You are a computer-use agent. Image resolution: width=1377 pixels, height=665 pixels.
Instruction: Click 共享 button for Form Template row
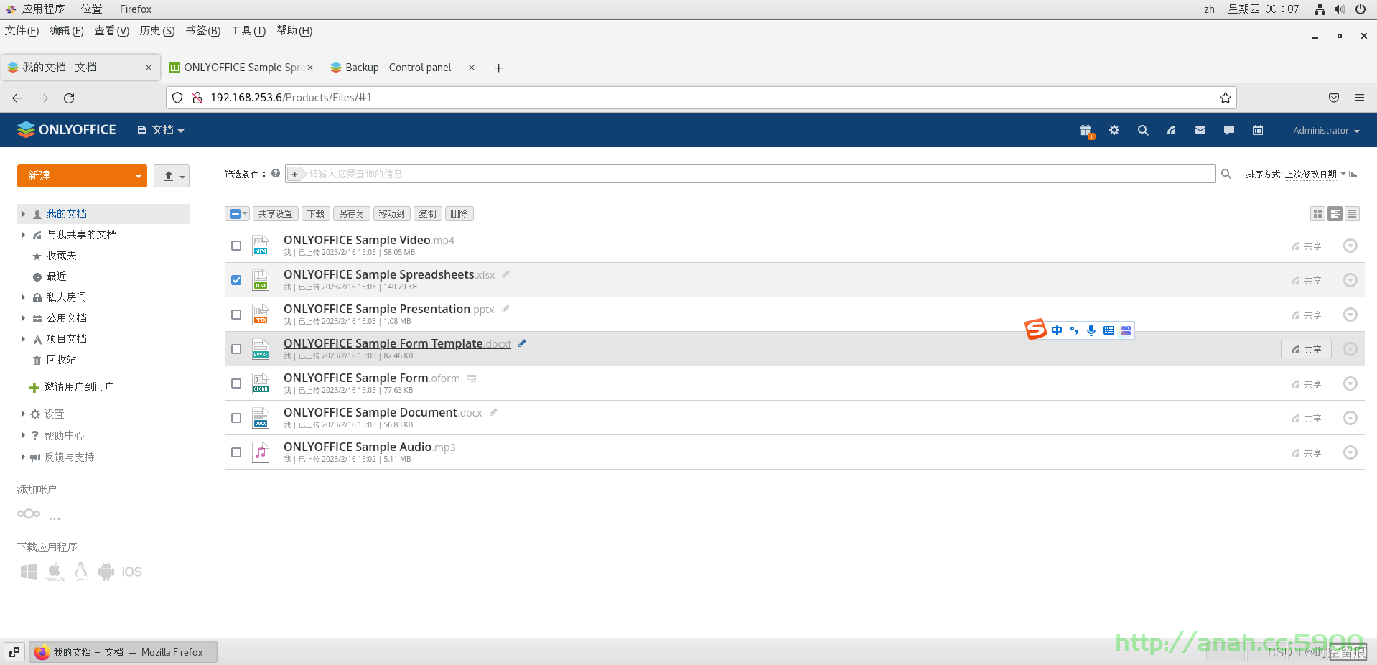(1306, 349)
